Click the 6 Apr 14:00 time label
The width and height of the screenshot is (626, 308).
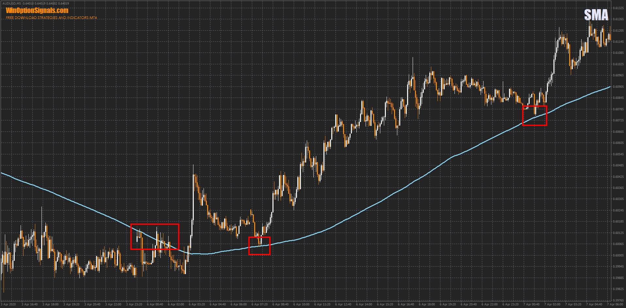pos(364,305)
